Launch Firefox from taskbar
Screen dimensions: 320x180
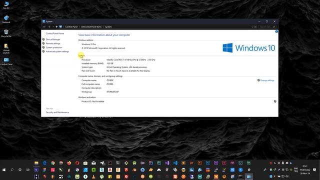click(69, 163)
